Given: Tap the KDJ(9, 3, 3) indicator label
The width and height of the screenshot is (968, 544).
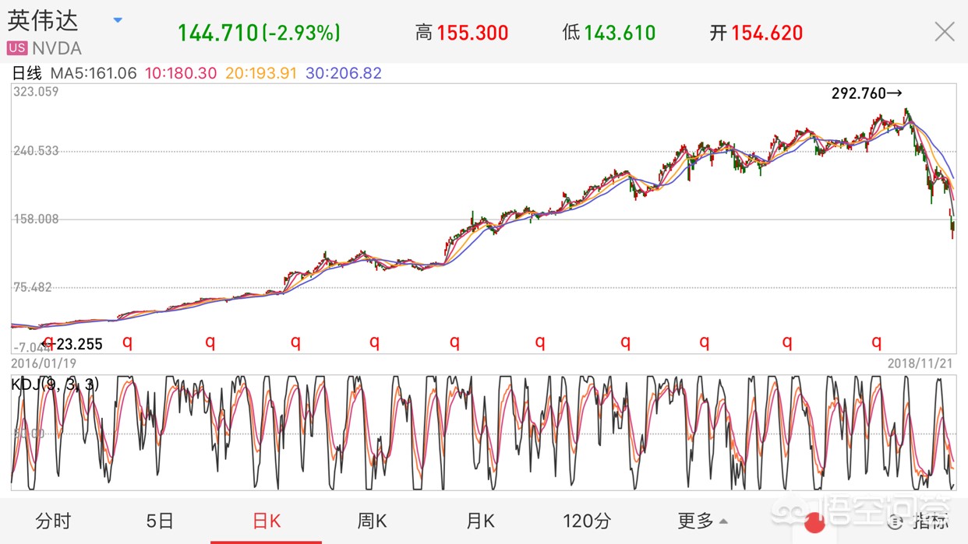Looking at the screenshot, I should pos(55,383).
